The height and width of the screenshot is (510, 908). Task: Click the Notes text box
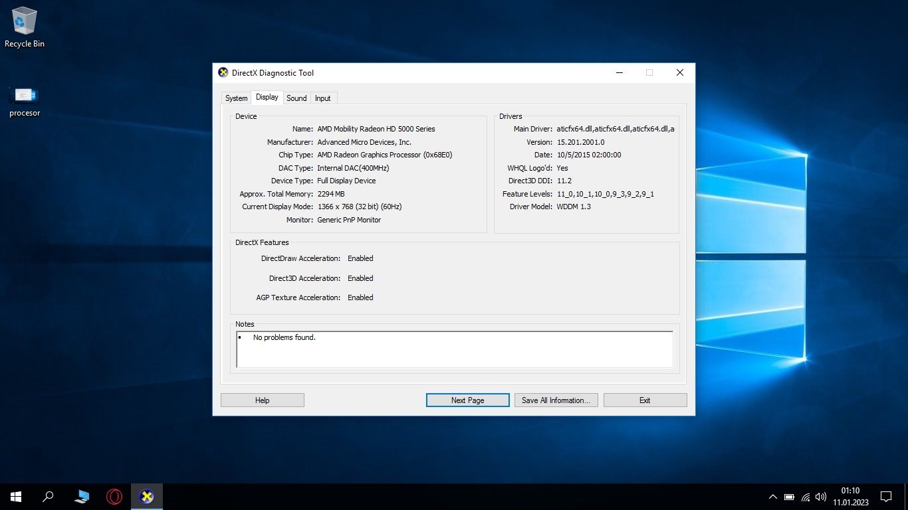click(455, 349)
